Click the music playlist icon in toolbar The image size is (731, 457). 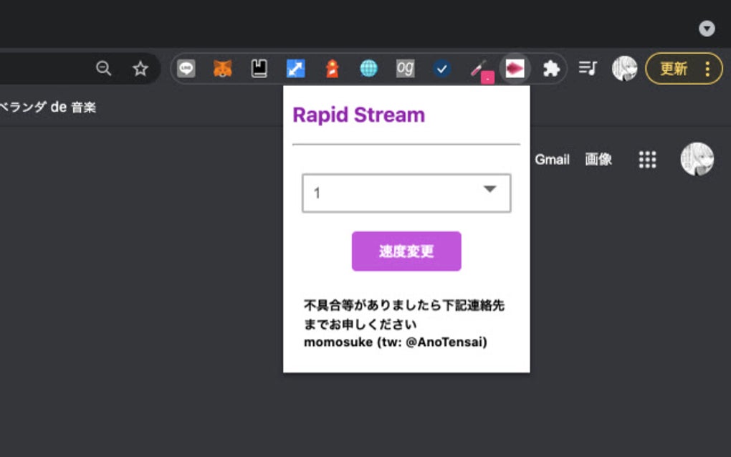pos(588,69)
